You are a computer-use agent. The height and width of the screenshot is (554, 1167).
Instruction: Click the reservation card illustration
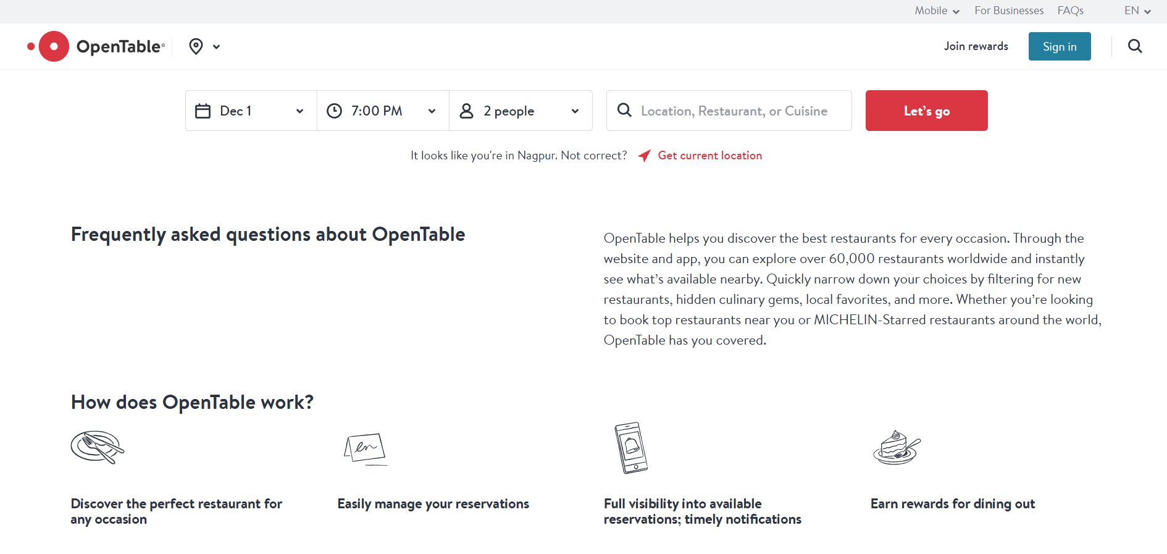coord(365,449)
